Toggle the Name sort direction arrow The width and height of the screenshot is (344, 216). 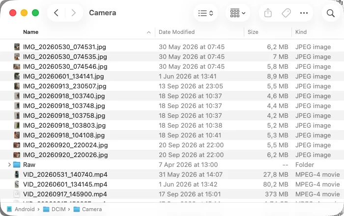click(x=148, y=32)
